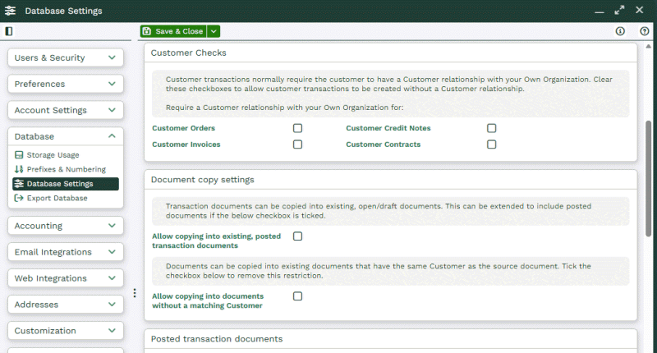The width and height of the screenshot is (657, 353).
Task: Check Allow copying into existing, posted documents
Action: [297, 236]
